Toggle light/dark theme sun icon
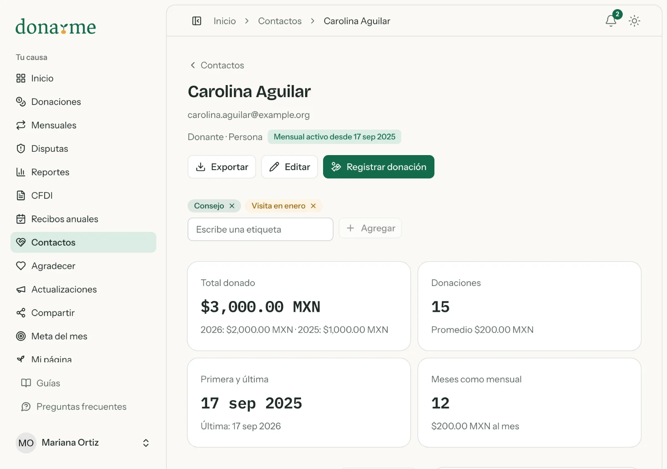This screenshot has width=667, height=469. [x=634, y=21]
